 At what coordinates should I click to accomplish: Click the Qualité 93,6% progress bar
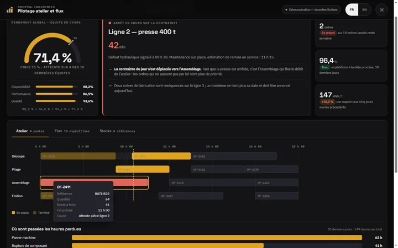pyautogui.click(x=57, y=101)
